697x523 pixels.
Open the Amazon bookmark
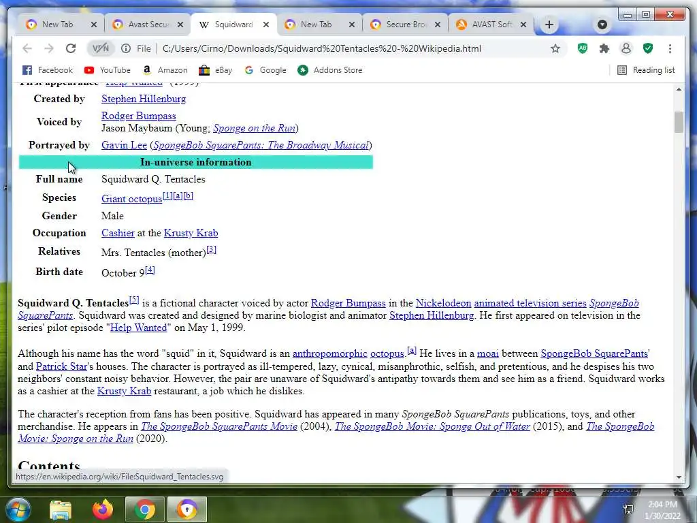click(x=165, y=70)
